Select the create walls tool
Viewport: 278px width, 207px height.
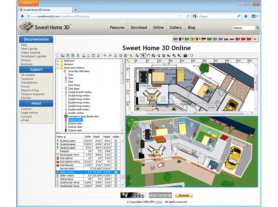pyautogui.click(x=154, y=55)
